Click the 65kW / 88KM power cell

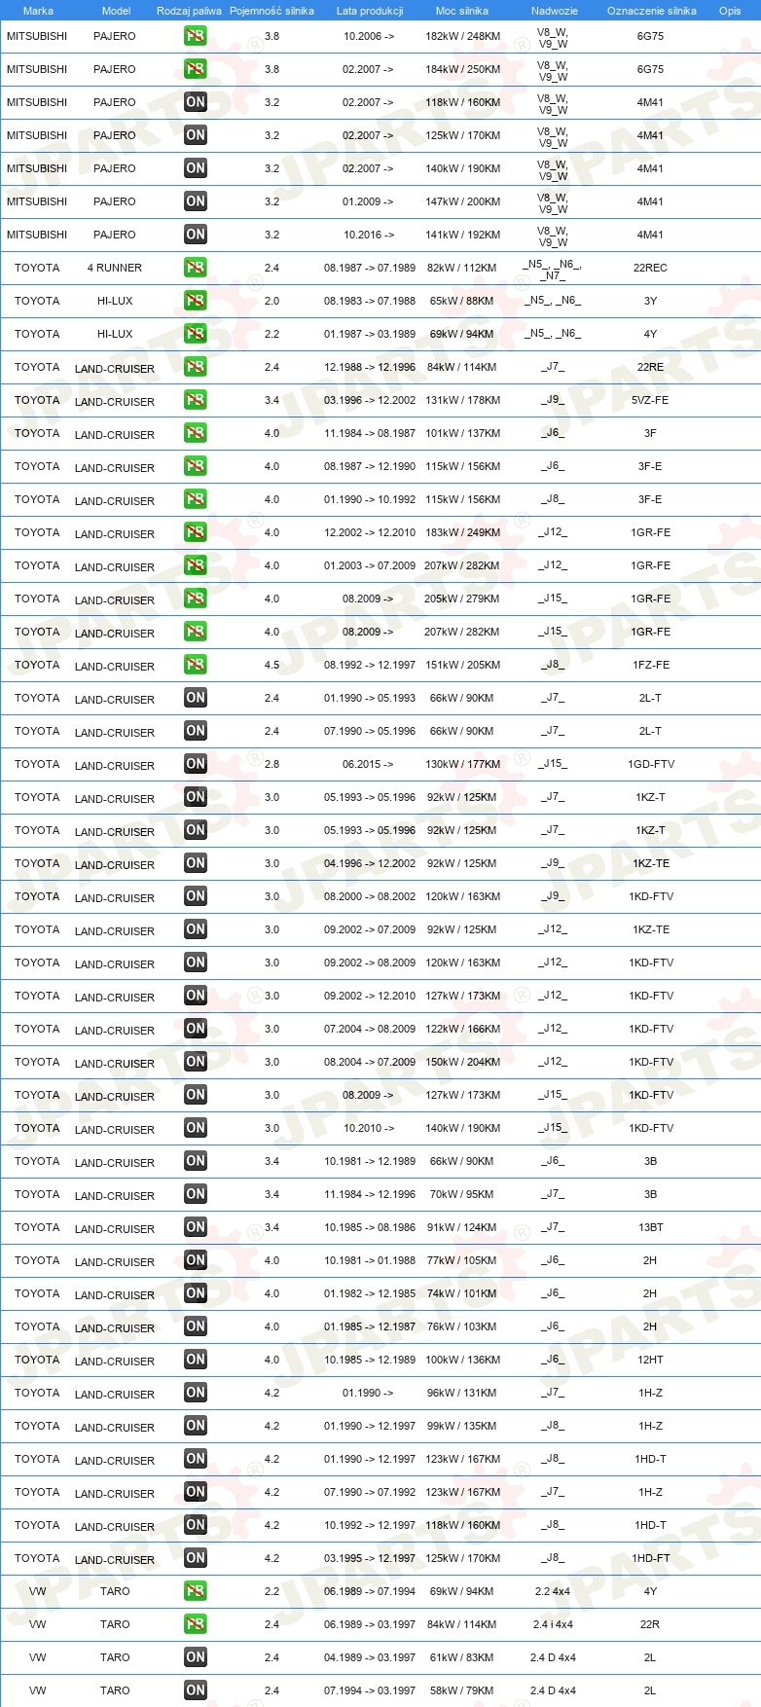point(462,301)
